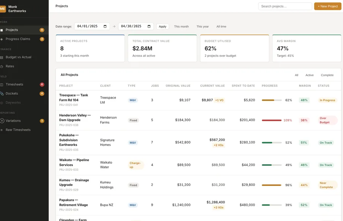The height and width of the screenshot is (221, 343).
Task: Click the start date field 04/01/2025
Action: point(92,26)
